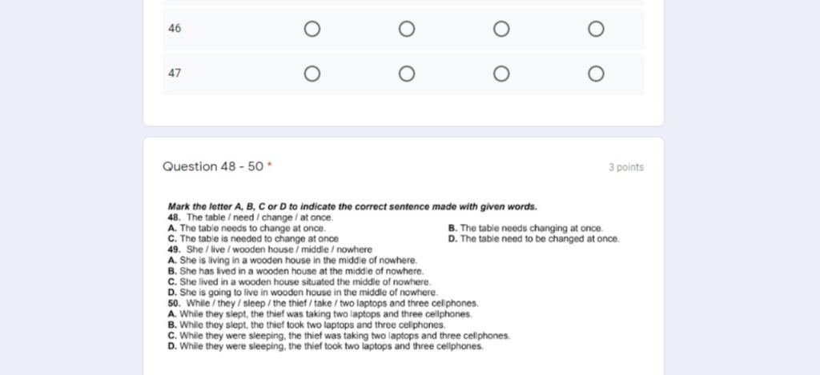
Task: Click option D "The table need to be changed"
Action: pos(534,238)
